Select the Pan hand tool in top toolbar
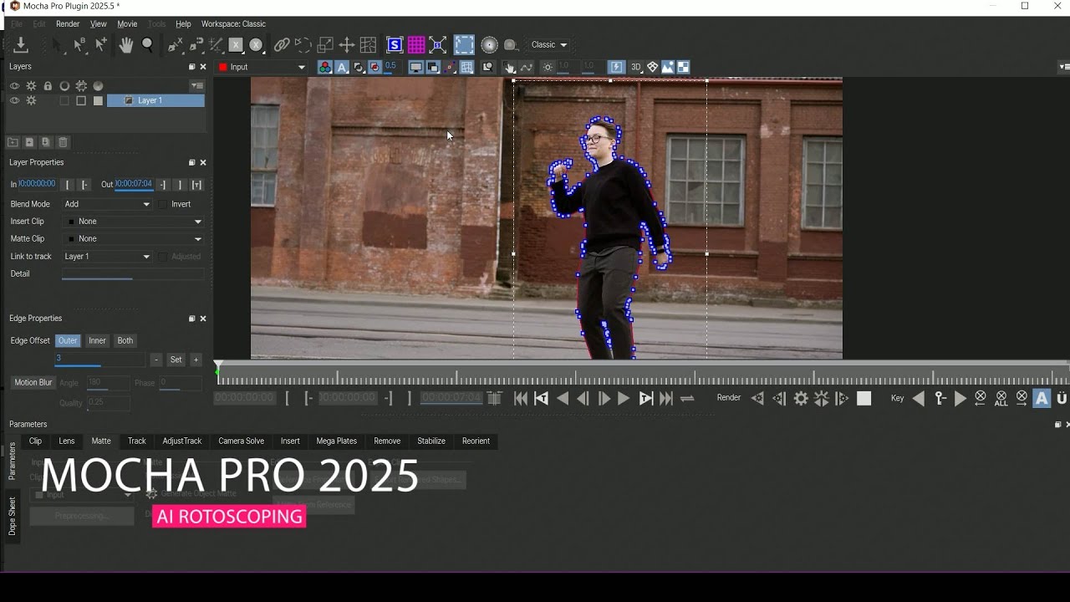This screenshot has width=1070, height=602. click(x=125, y=45)
